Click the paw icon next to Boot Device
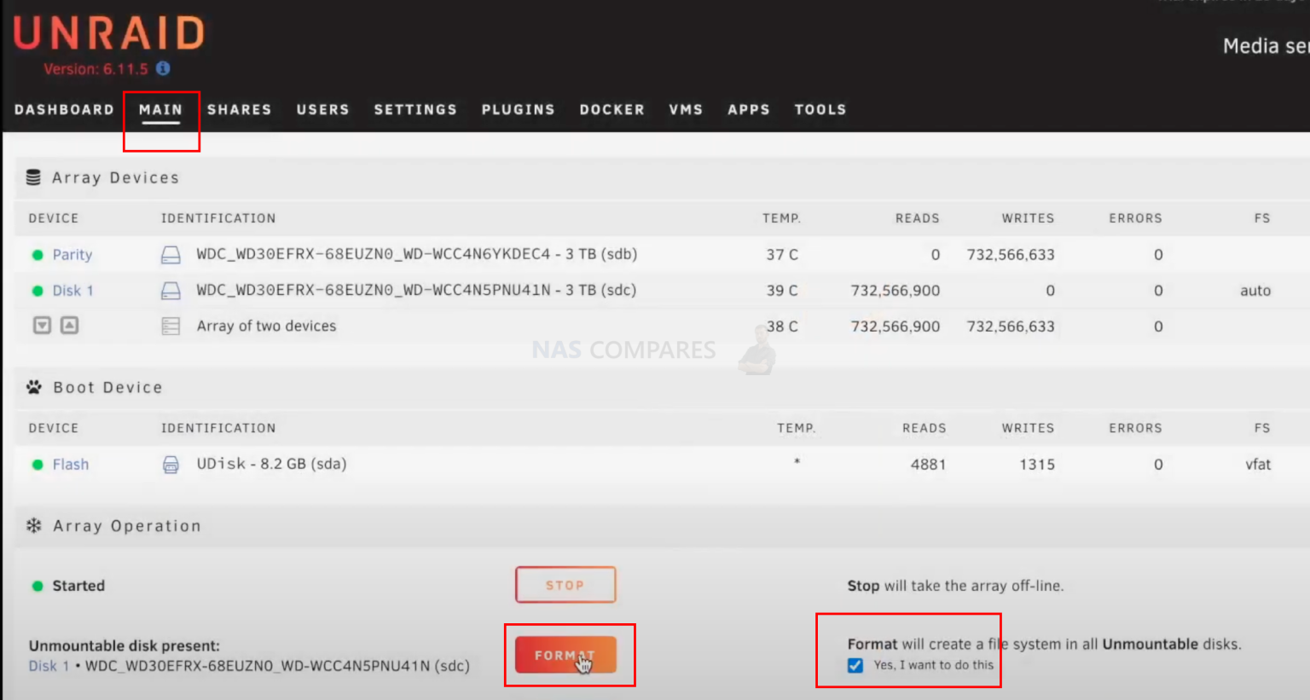Image resolution: width=1310 pixels, height=700 pixels. coord(32,387)
